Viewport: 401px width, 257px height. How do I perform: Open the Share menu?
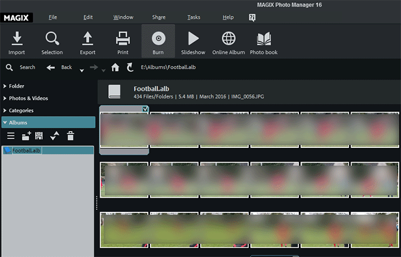[159, 17]
